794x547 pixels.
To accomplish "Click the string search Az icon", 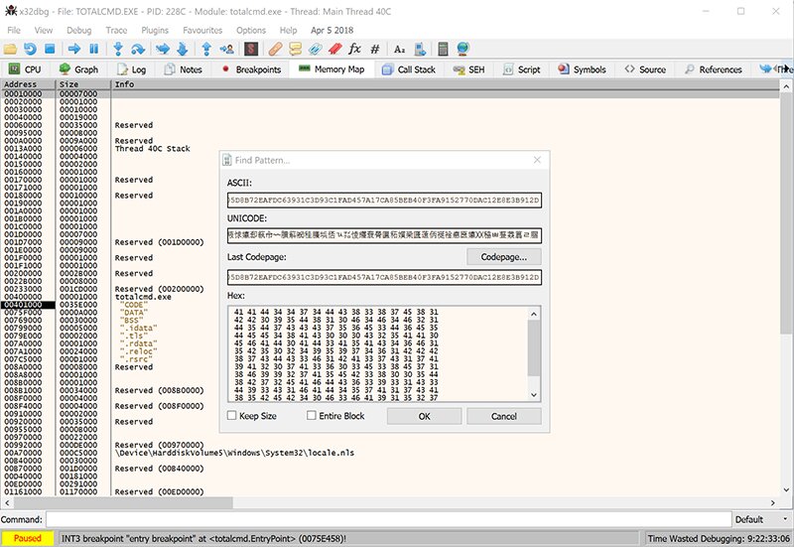I will tap(400, 49).
